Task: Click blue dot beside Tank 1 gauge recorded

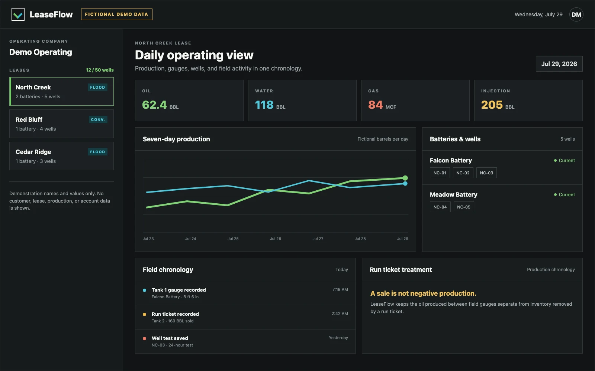Action: tap(144, 290)
